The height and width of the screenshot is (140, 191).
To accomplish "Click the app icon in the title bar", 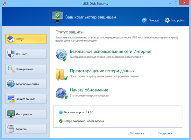I will point(4,3).
